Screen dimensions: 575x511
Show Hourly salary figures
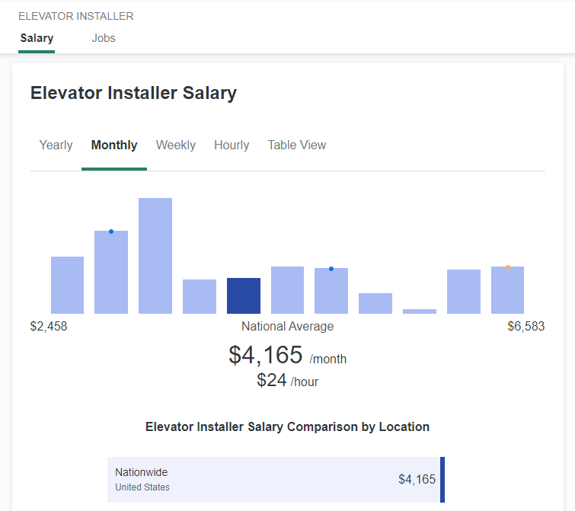pos(232,145)
